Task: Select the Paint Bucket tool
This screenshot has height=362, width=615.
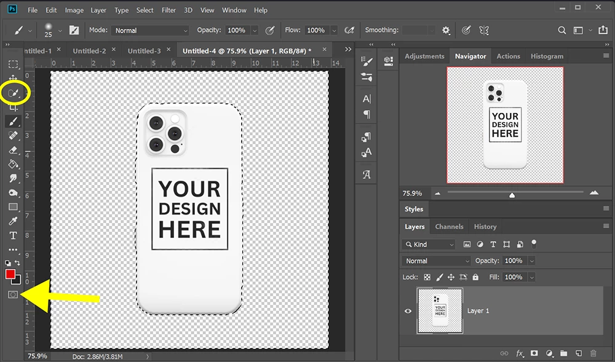Action: (x=13, y=164)
